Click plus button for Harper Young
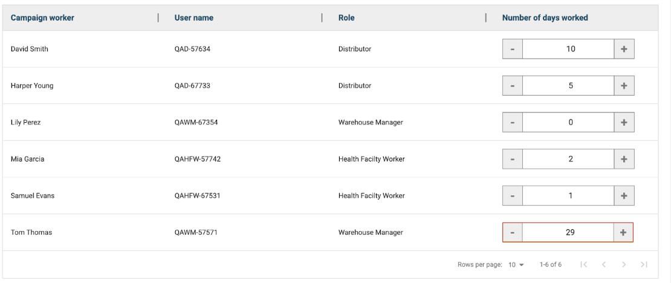The height and width of the screenshot is (283, 671). click(624, 86)
